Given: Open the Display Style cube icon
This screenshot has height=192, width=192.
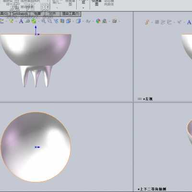Looking at the screenshot, I should [78, 21].
